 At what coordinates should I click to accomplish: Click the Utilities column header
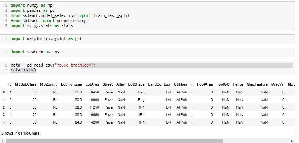coord(180,84)
